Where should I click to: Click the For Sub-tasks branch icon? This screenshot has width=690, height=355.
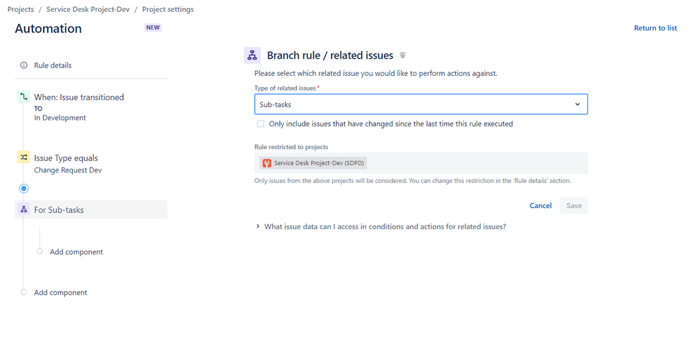23,209
